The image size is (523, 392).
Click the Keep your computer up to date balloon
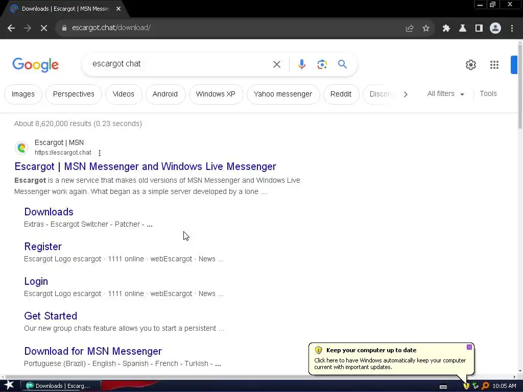(391, 359)
